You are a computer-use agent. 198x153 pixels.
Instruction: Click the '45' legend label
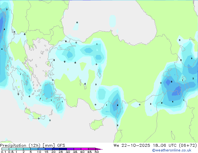(x=89, y=152)
